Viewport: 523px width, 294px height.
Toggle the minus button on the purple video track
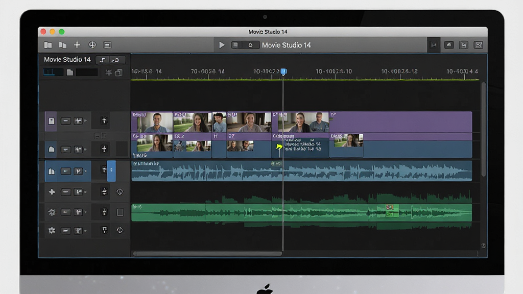(66, 121)
